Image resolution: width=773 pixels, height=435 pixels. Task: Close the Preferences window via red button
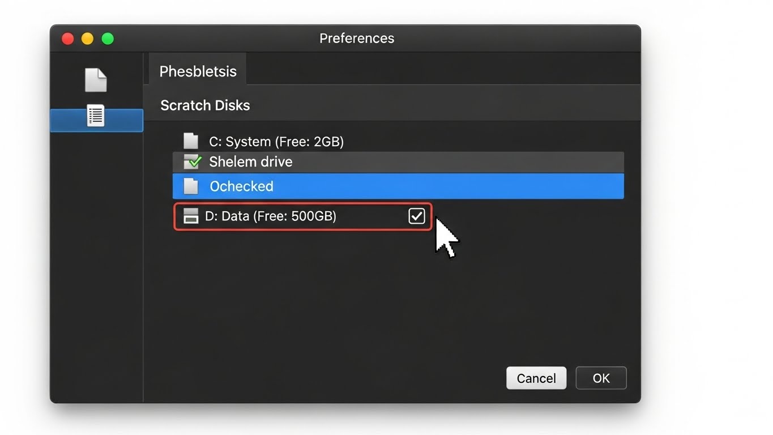67,39
